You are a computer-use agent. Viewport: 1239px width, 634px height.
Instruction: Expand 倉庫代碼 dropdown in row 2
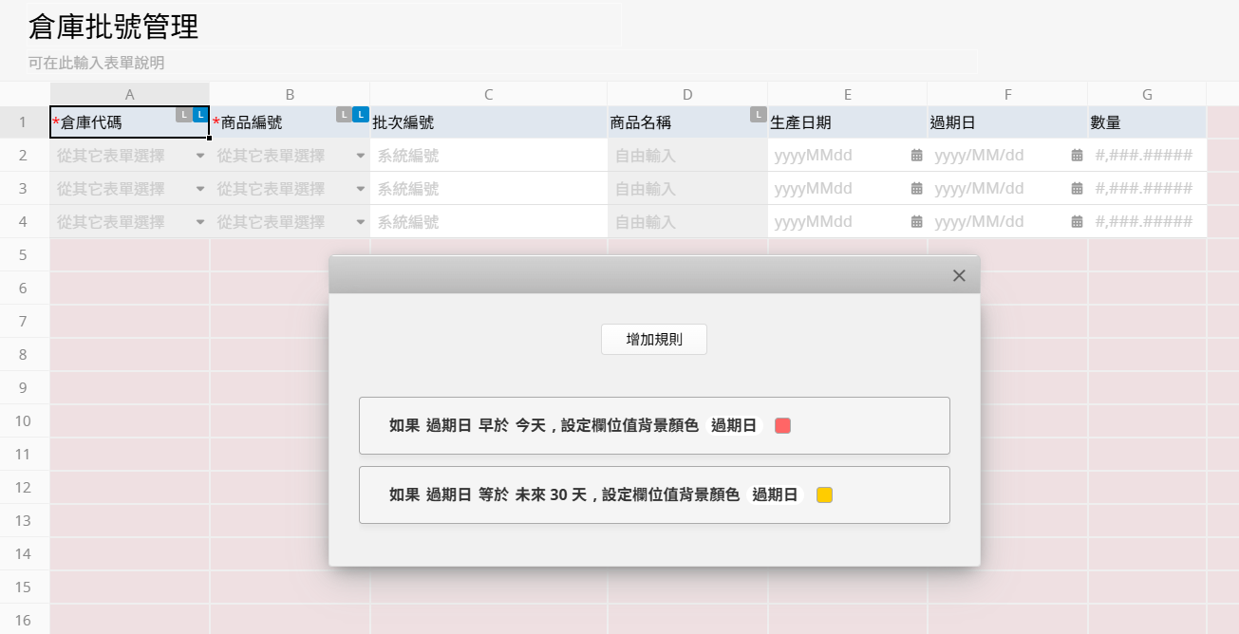click(x=200, y=156)
